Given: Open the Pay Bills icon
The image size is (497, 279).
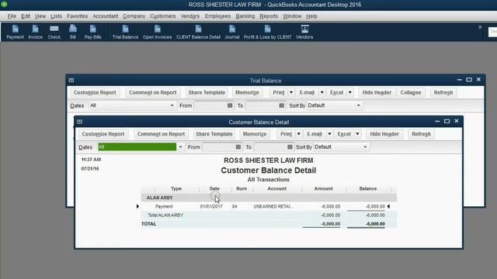Looking at the screenshot, I should click(x=92, y=32).
